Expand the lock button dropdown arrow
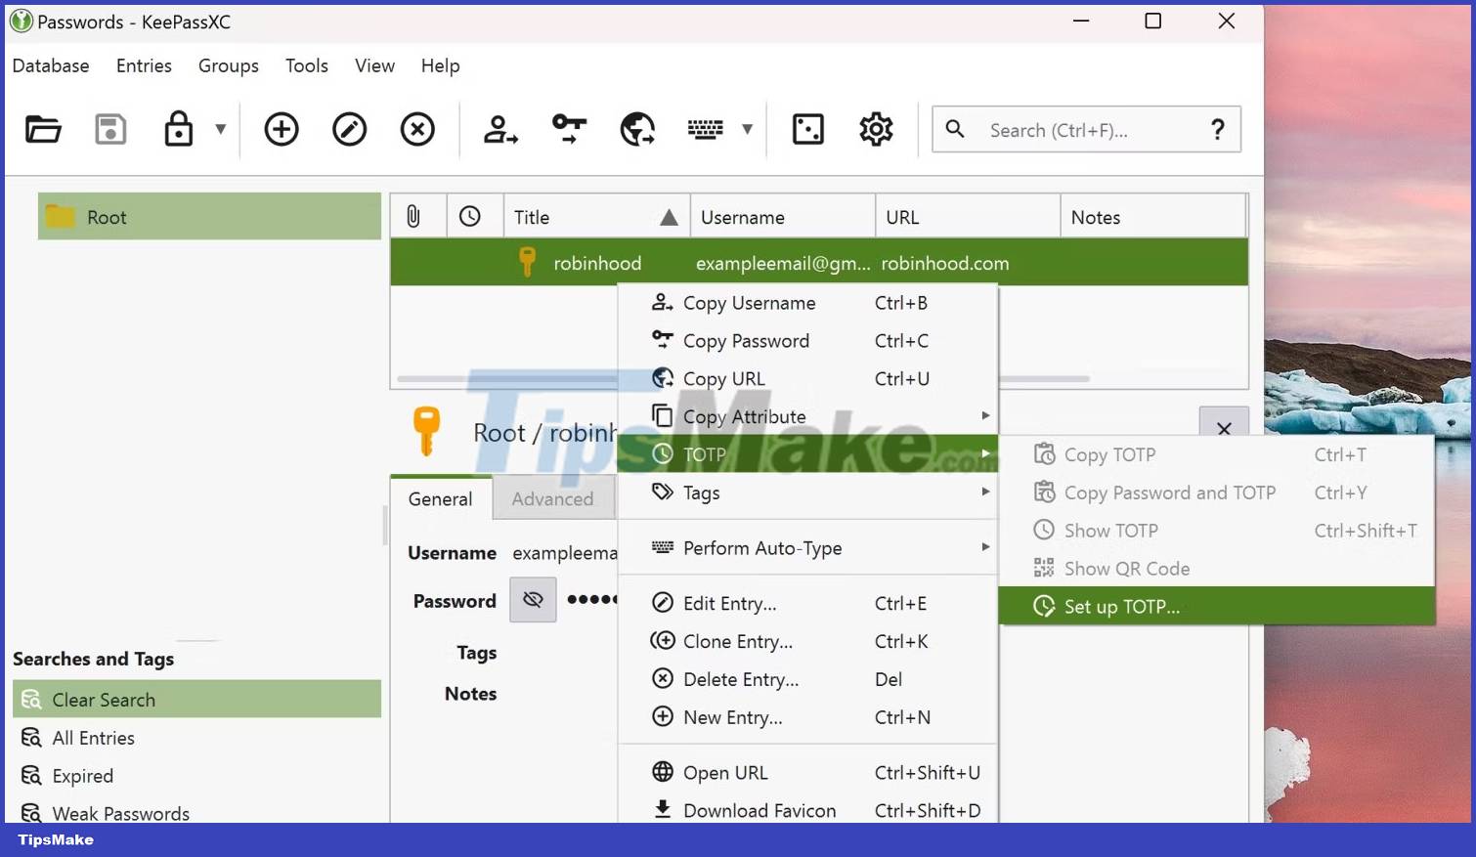 click(x=221, y=129)
